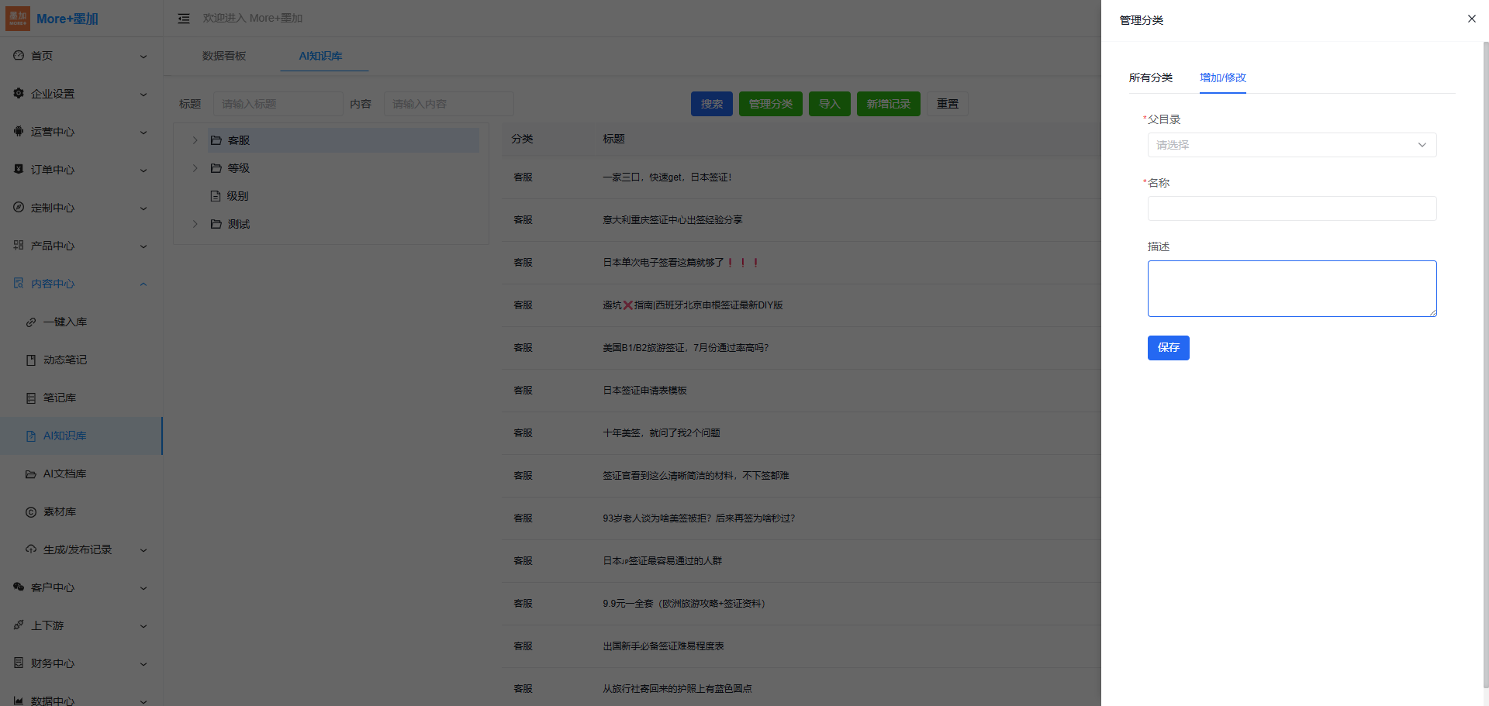Viewport: 1489px width, 706px height.
Task: Click the sidebar collapse menu icon
Action: click(184, 19)
